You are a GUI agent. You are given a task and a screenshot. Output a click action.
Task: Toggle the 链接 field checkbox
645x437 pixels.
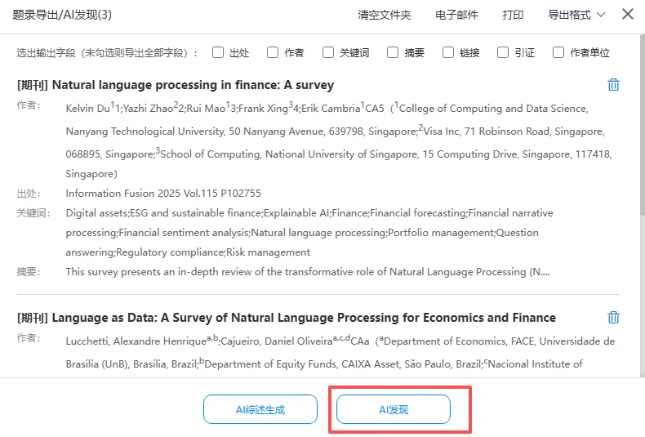coord(448,52)
